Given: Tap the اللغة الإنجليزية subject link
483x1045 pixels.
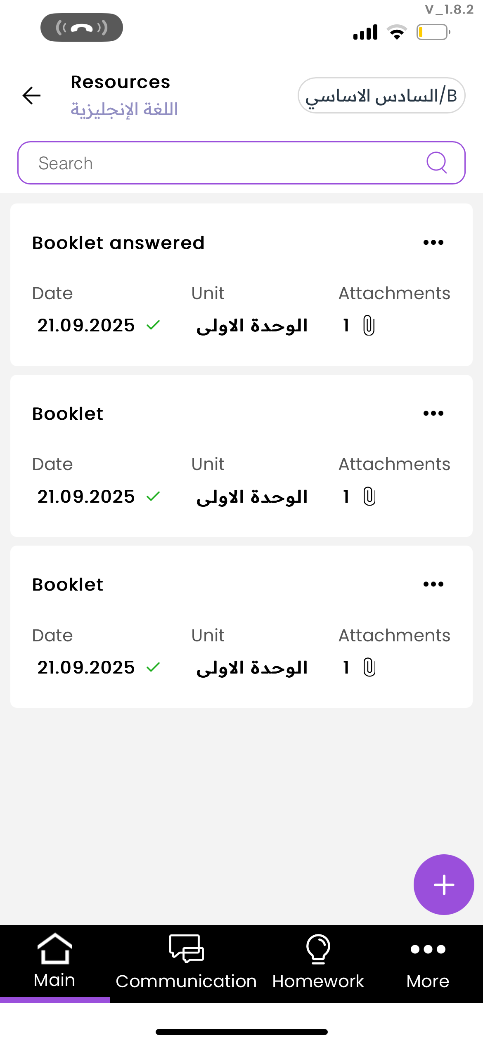Looking at the screenshot, I should click(x=124, y=110).
